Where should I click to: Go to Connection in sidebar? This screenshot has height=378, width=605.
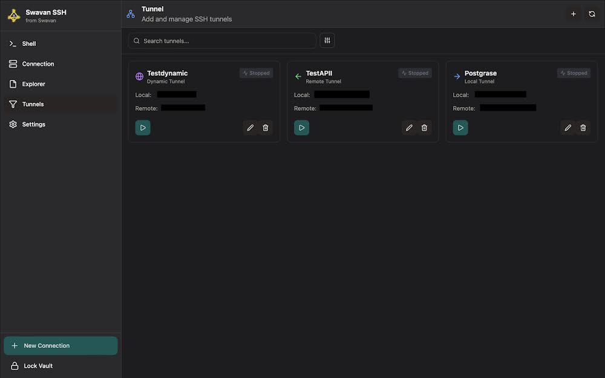[38, 64]
